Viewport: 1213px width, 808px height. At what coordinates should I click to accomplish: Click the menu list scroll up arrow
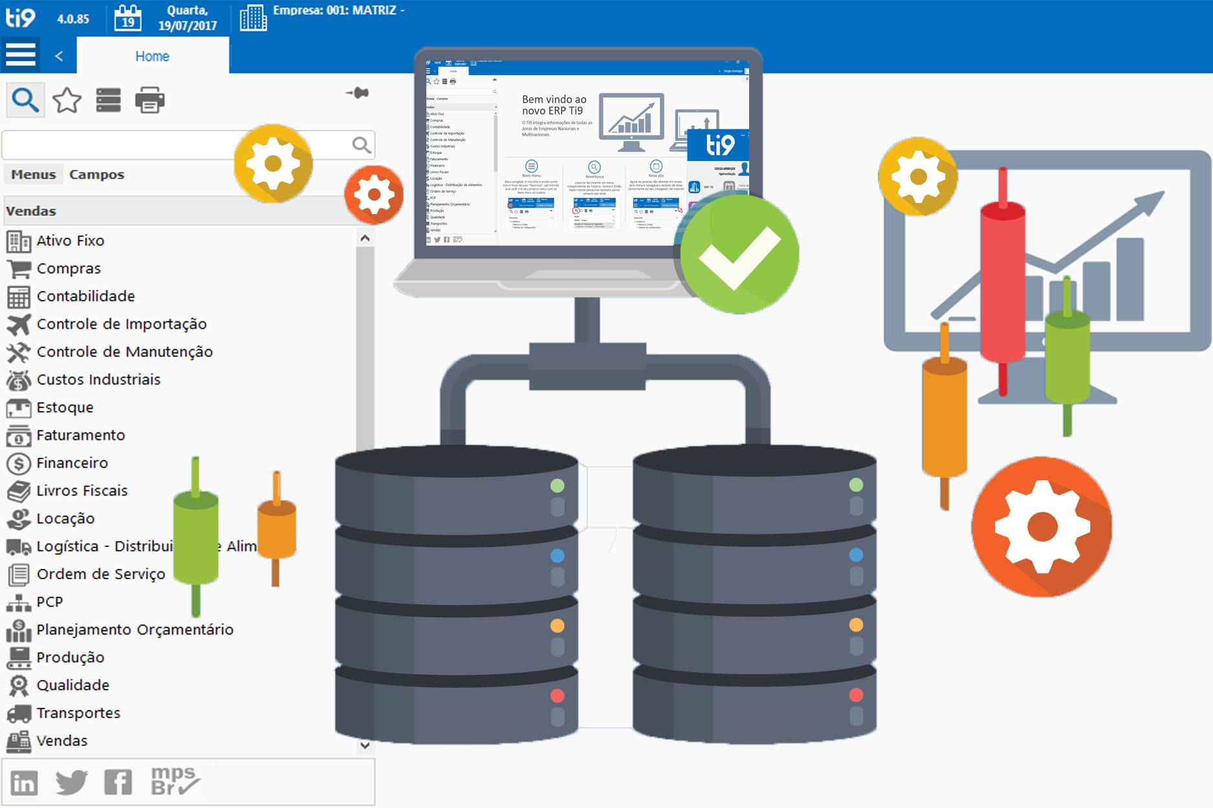pos(365,238)
